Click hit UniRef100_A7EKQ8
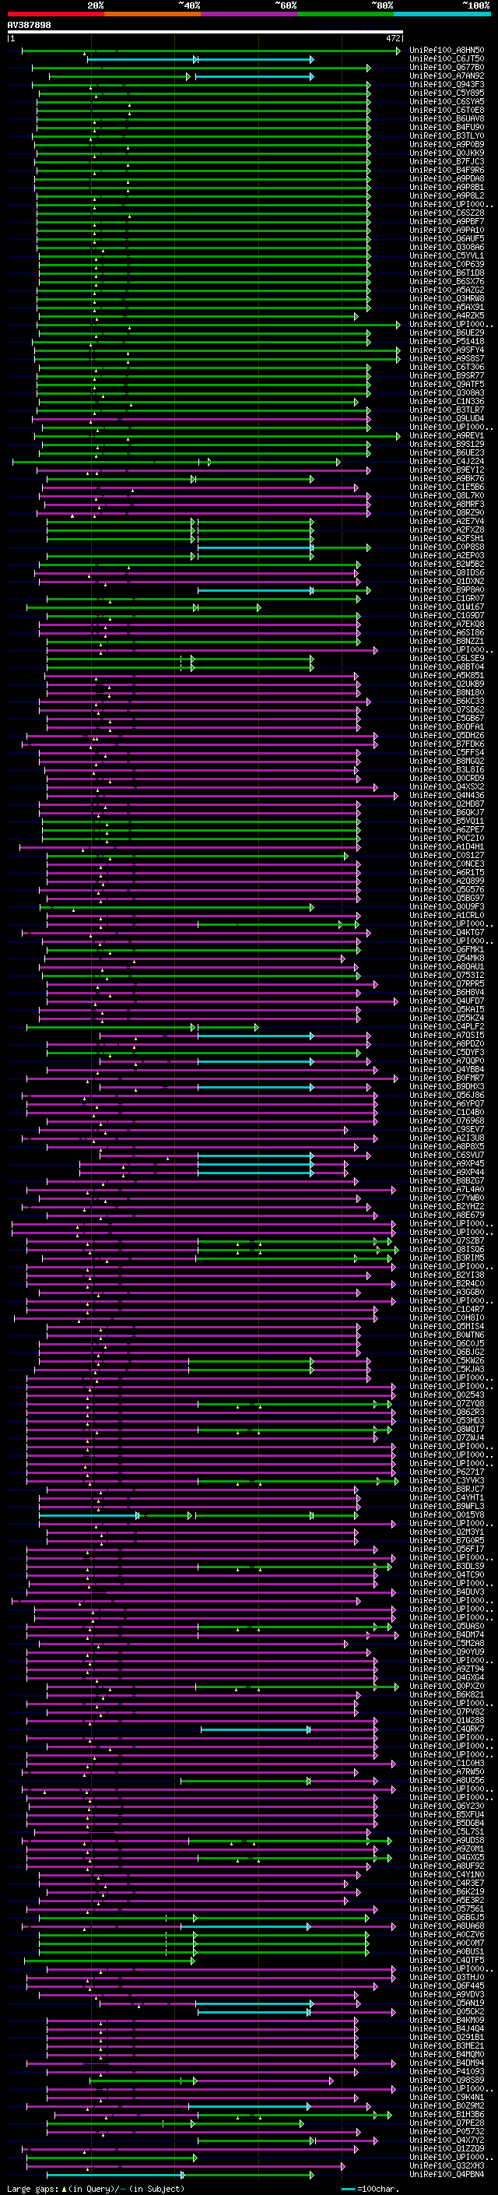 [x=446, y=624]
